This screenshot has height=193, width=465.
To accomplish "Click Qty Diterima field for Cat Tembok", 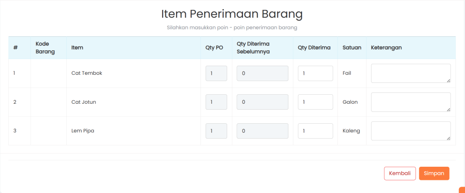I will [x=315, y=73].
